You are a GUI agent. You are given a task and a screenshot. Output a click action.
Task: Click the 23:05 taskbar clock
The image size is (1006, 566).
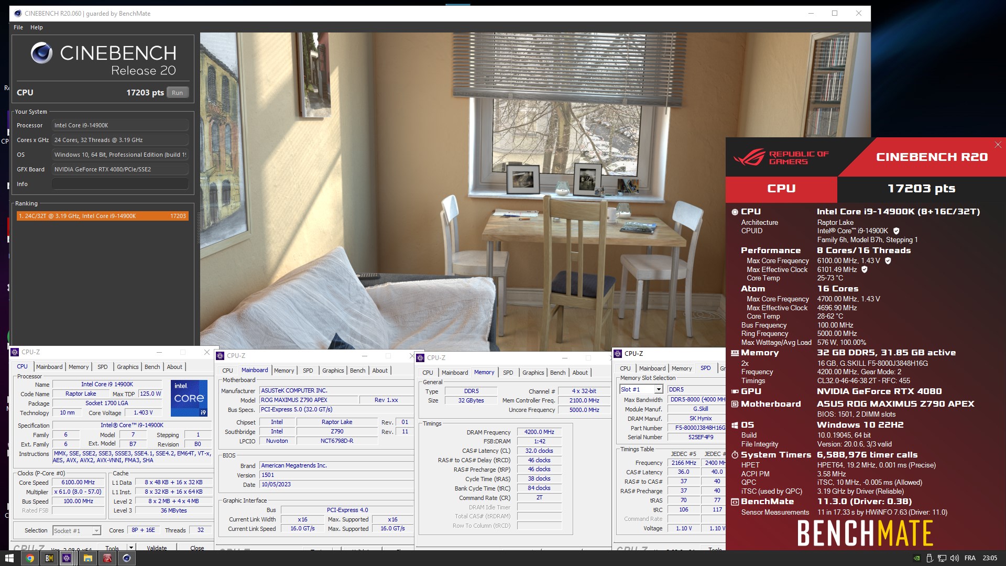(x=990, y=558)
